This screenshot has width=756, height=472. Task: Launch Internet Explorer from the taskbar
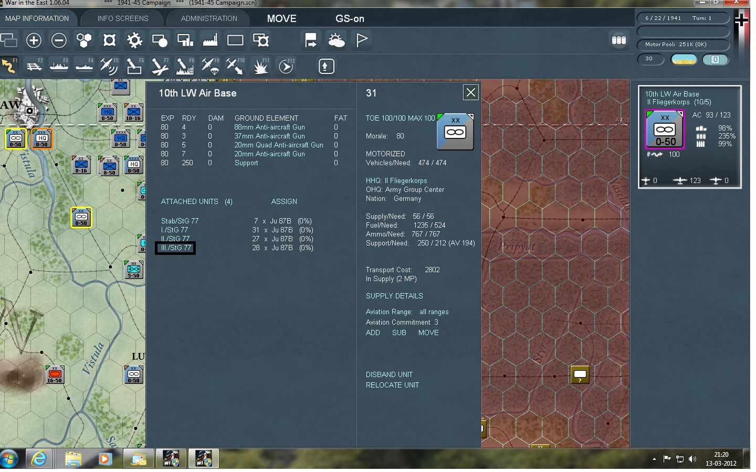39,459
